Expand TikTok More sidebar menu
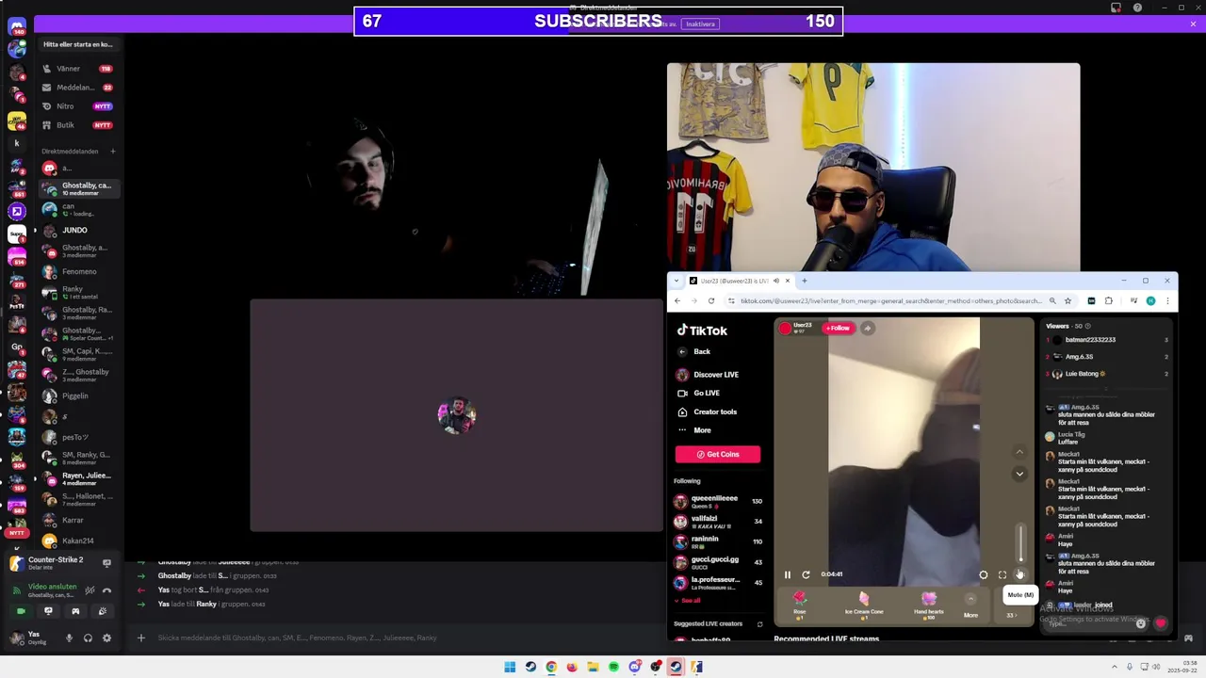1206x678 pixels. pyautogui.click(x=694, y=430)
